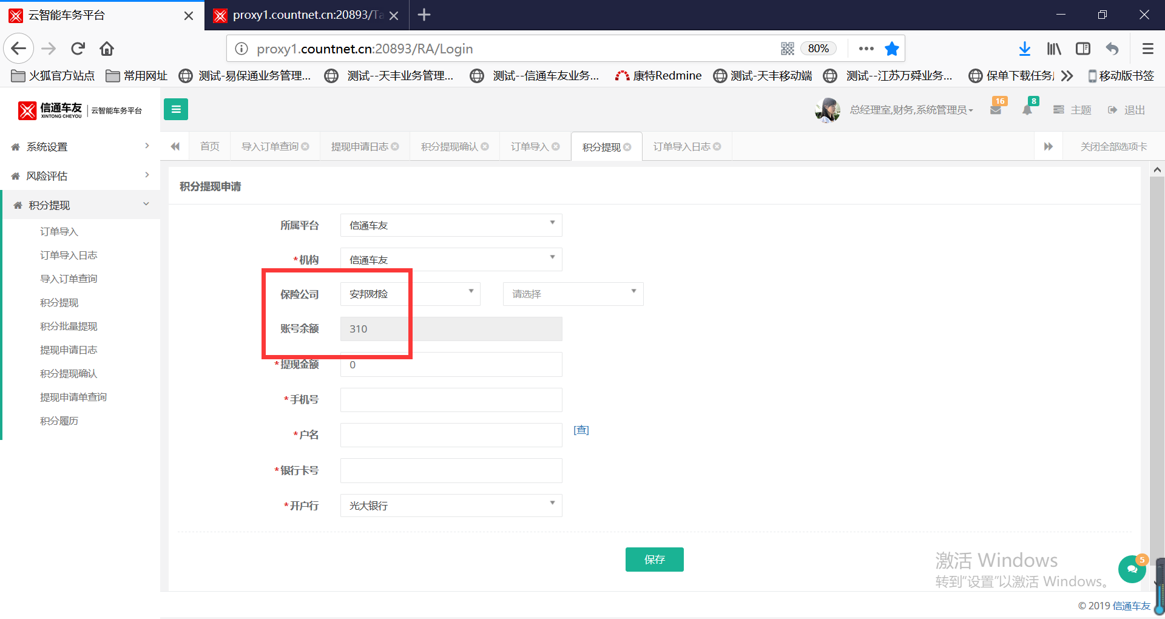
Task: Close the 导入订单查询 tab
Action: pyautogui.click(x=305, y=146)
